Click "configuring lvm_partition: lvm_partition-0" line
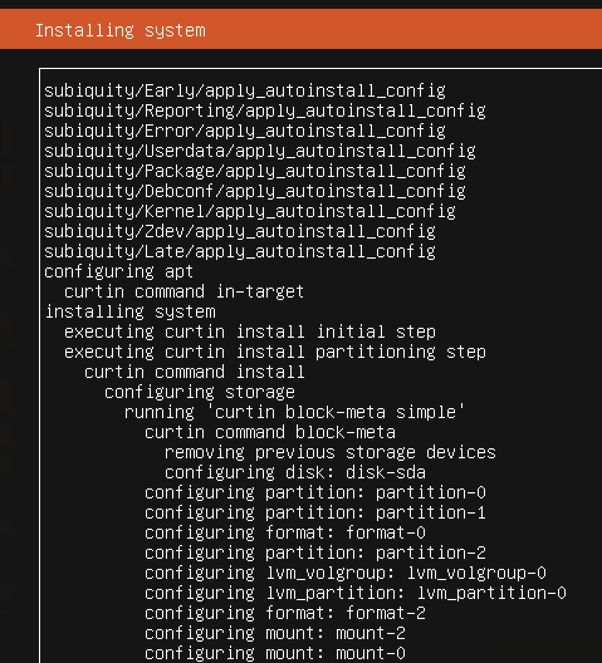 tap(355, 593)
